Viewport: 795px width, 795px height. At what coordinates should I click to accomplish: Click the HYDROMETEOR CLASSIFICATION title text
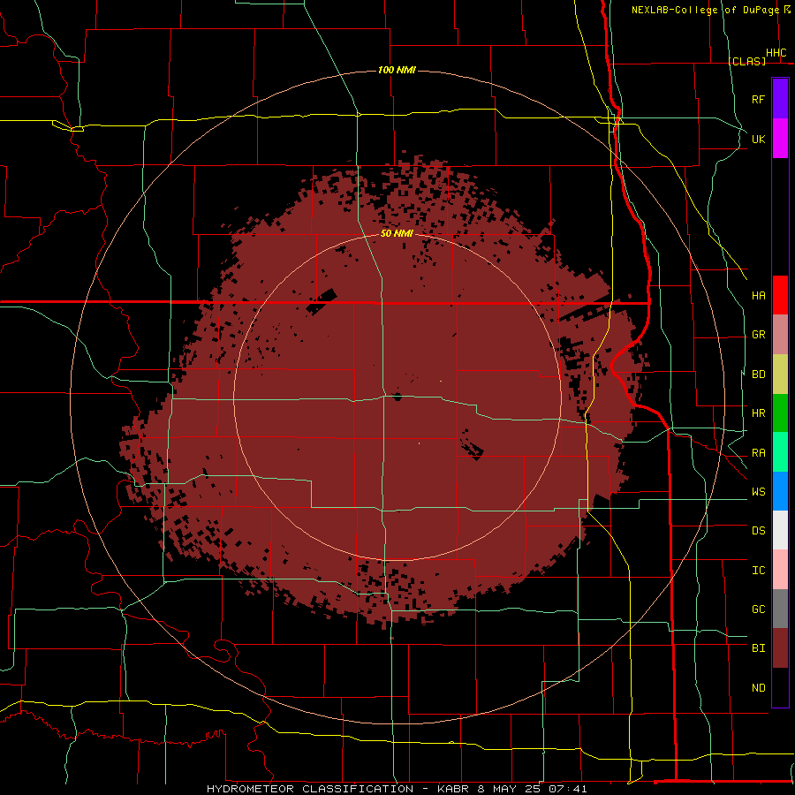310,789
